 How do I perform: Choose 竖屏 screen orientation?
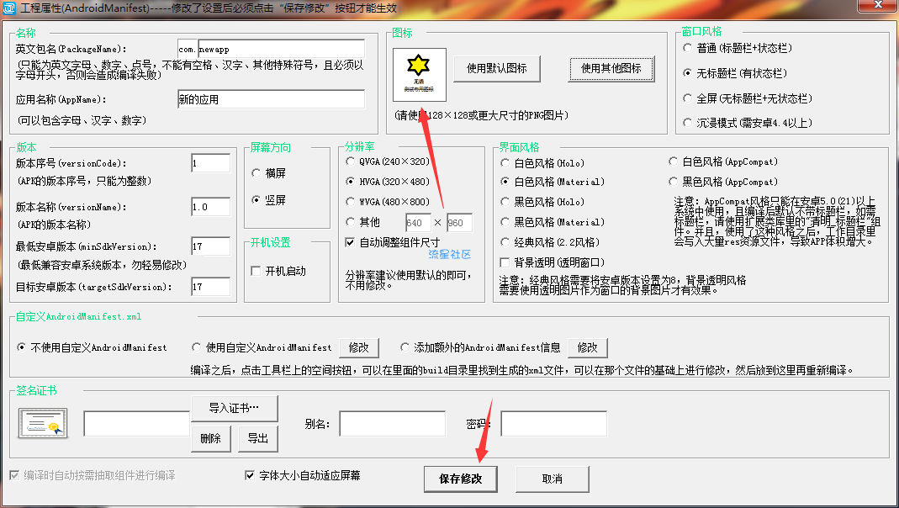[269, 200]
